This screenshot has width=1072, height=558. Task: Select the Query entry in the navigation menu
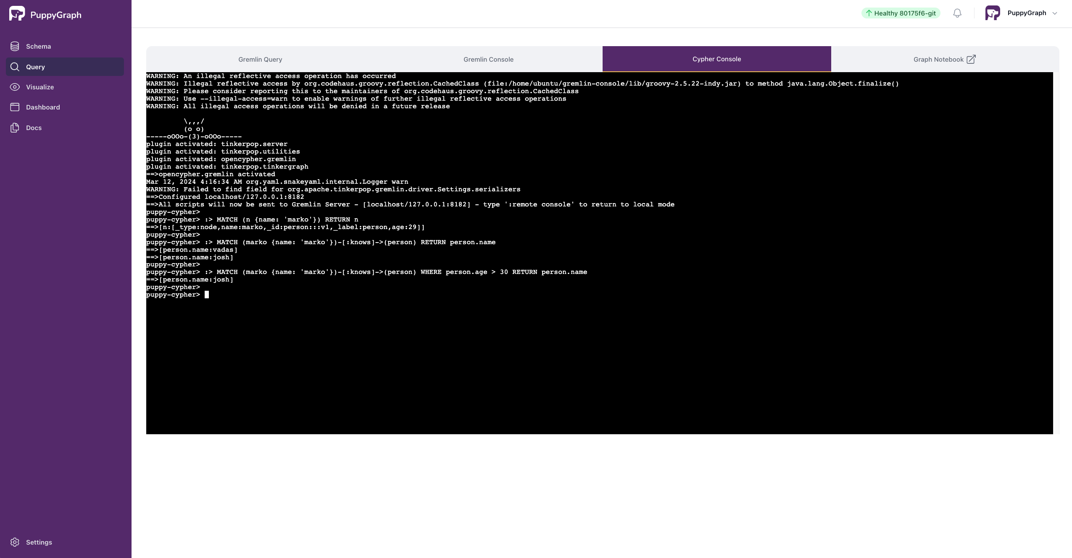point(35,66)
